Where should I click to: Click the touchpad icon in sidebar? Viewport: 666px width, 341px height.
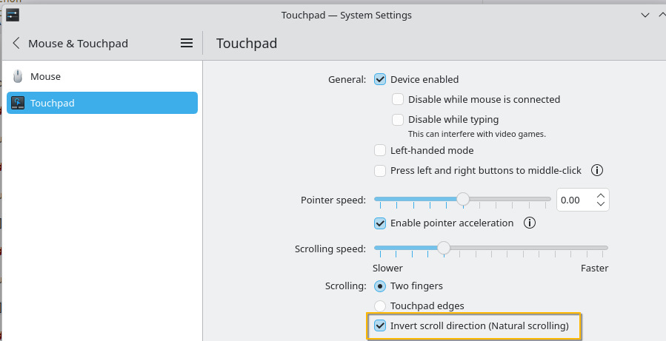click(19, 103)
